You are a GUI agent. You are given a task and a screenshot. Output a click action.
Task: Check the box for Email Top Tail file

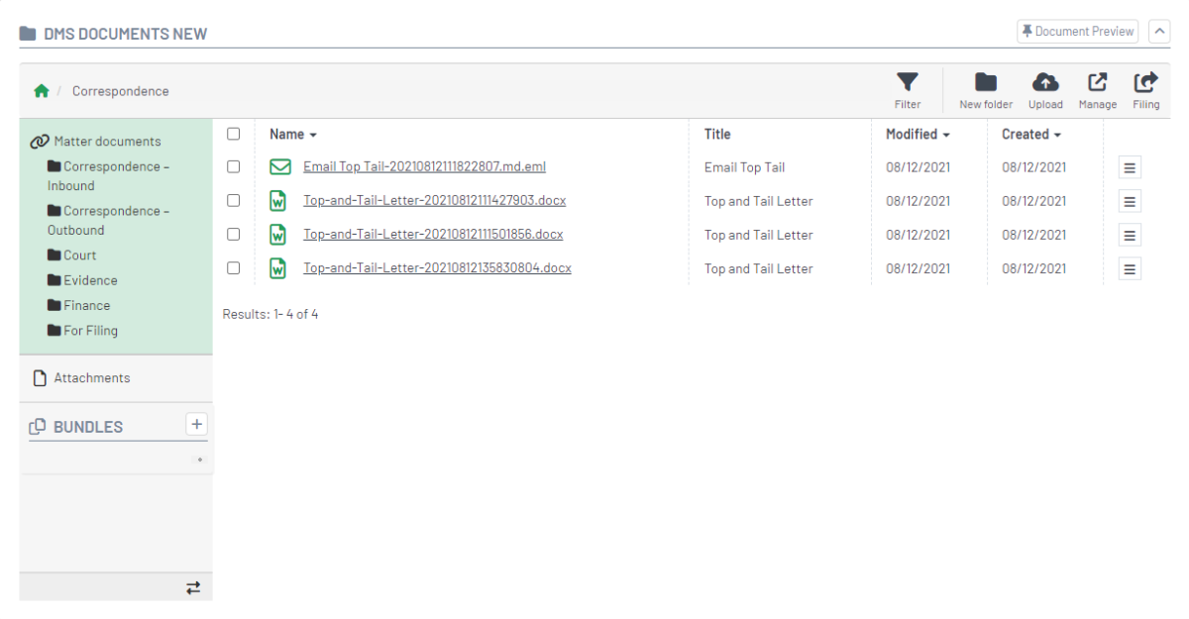[234, 167]
